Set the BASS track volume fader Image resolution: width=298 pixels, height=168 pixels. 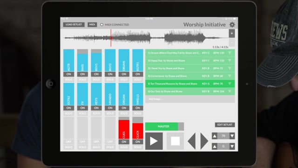(82, 60)
